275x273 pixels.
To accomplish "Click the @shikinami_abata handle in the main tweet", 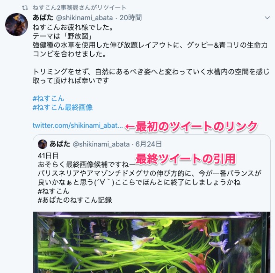I will click(84, 18).
